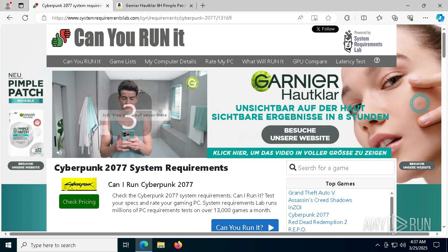Open inZOI game link

tap(295, 207)
